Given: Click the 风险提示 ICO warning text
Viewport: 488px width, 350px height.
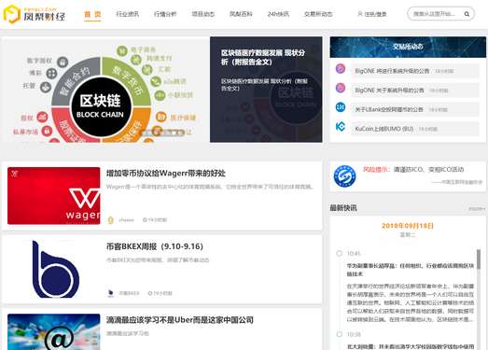Looking at the screenshot, I should click(x=413, y=169).
